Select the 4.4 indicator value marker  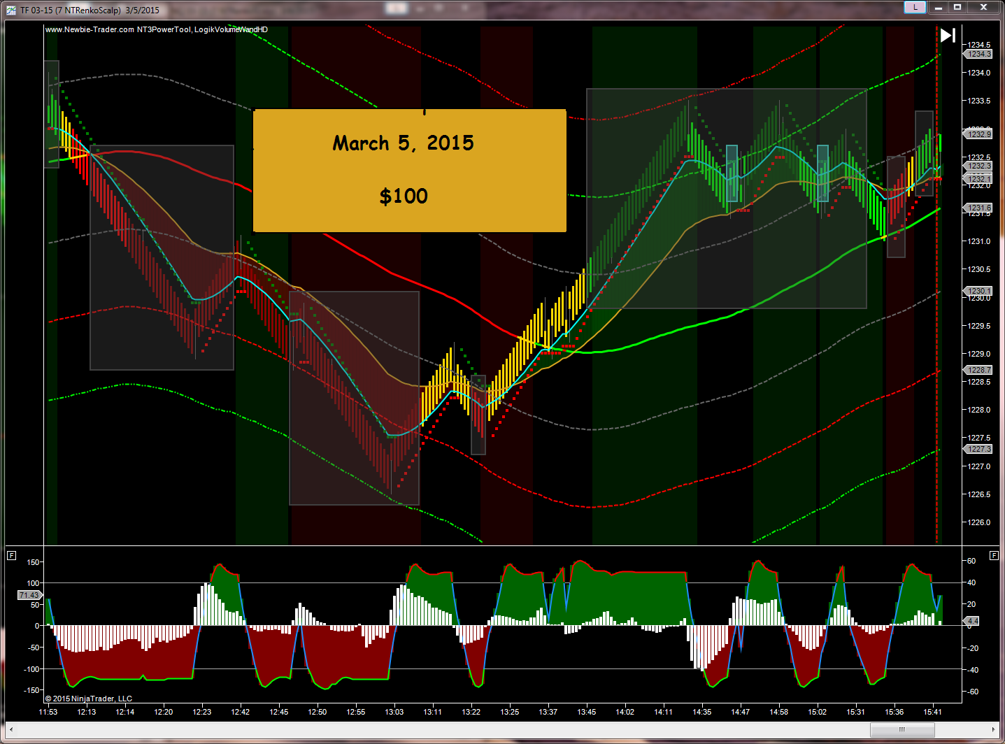(972, 621)
